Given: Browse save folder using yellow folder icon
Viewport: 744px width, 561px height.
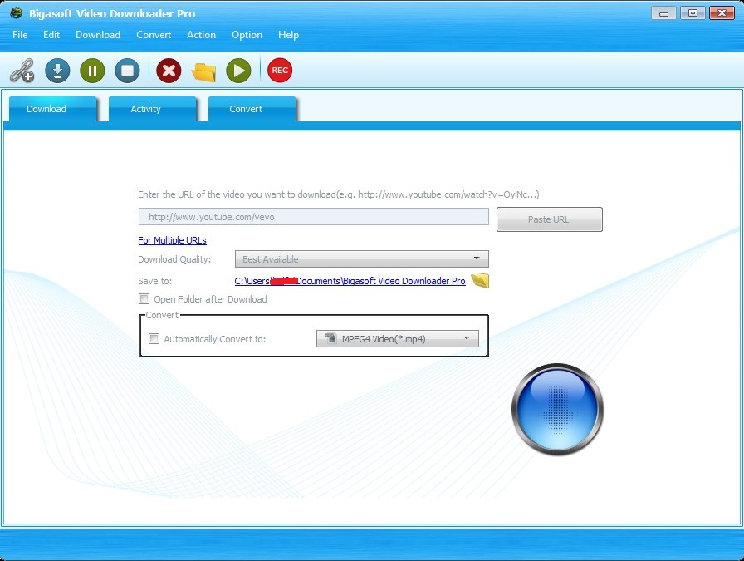Looking at the screenshot, I should coord(480,281).
